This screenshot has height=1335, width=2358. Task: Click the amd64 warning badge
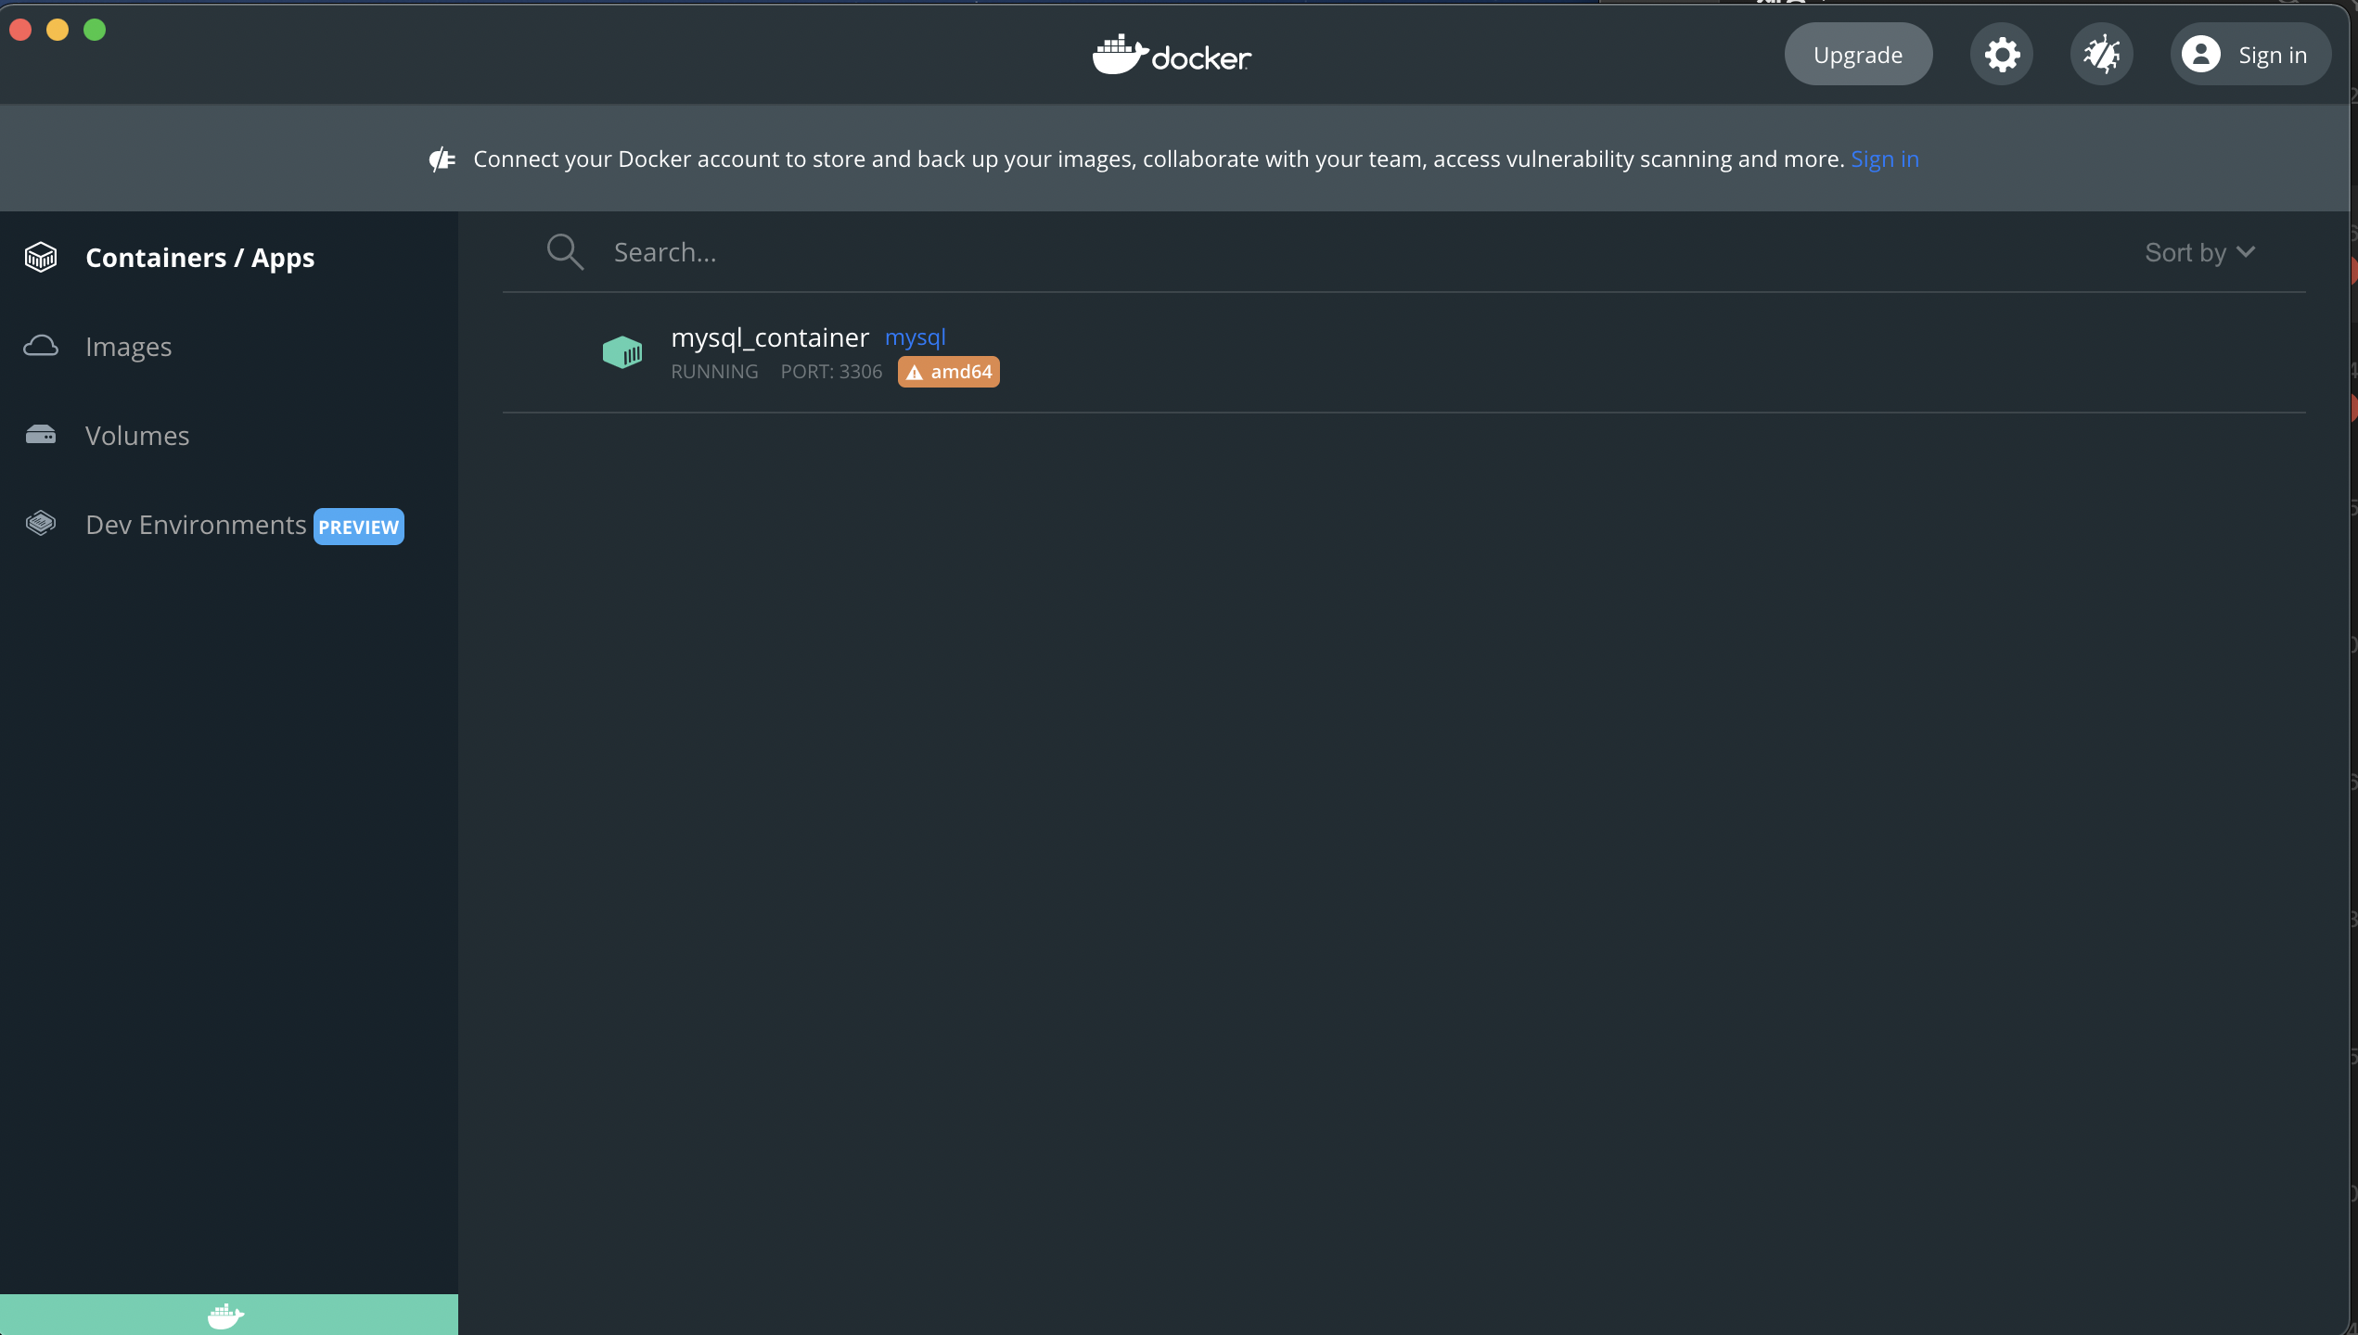(x=948, y=372)
